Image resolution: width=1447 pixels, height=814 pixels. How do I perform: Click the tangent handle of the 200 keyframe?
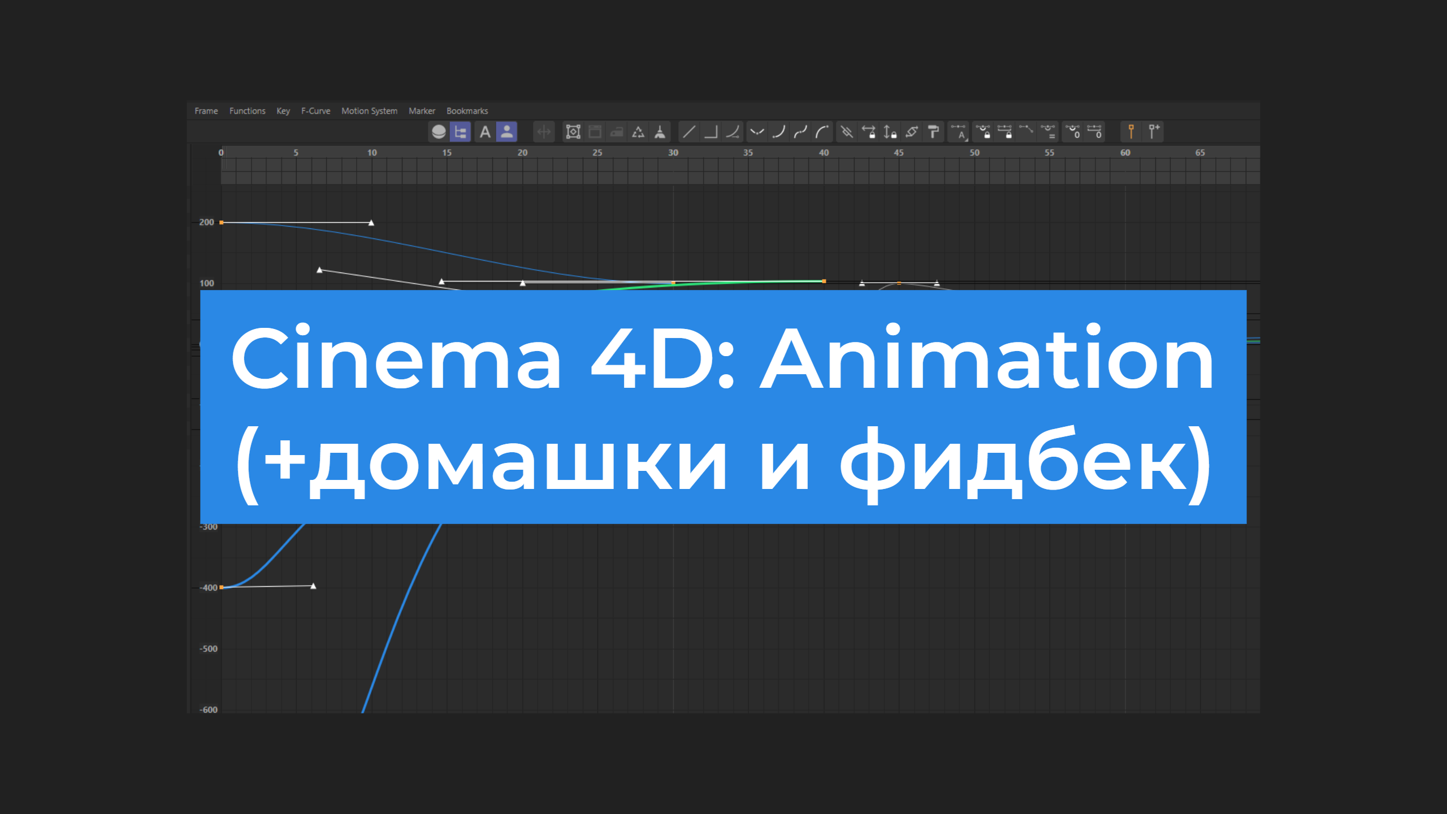point(371,223)
